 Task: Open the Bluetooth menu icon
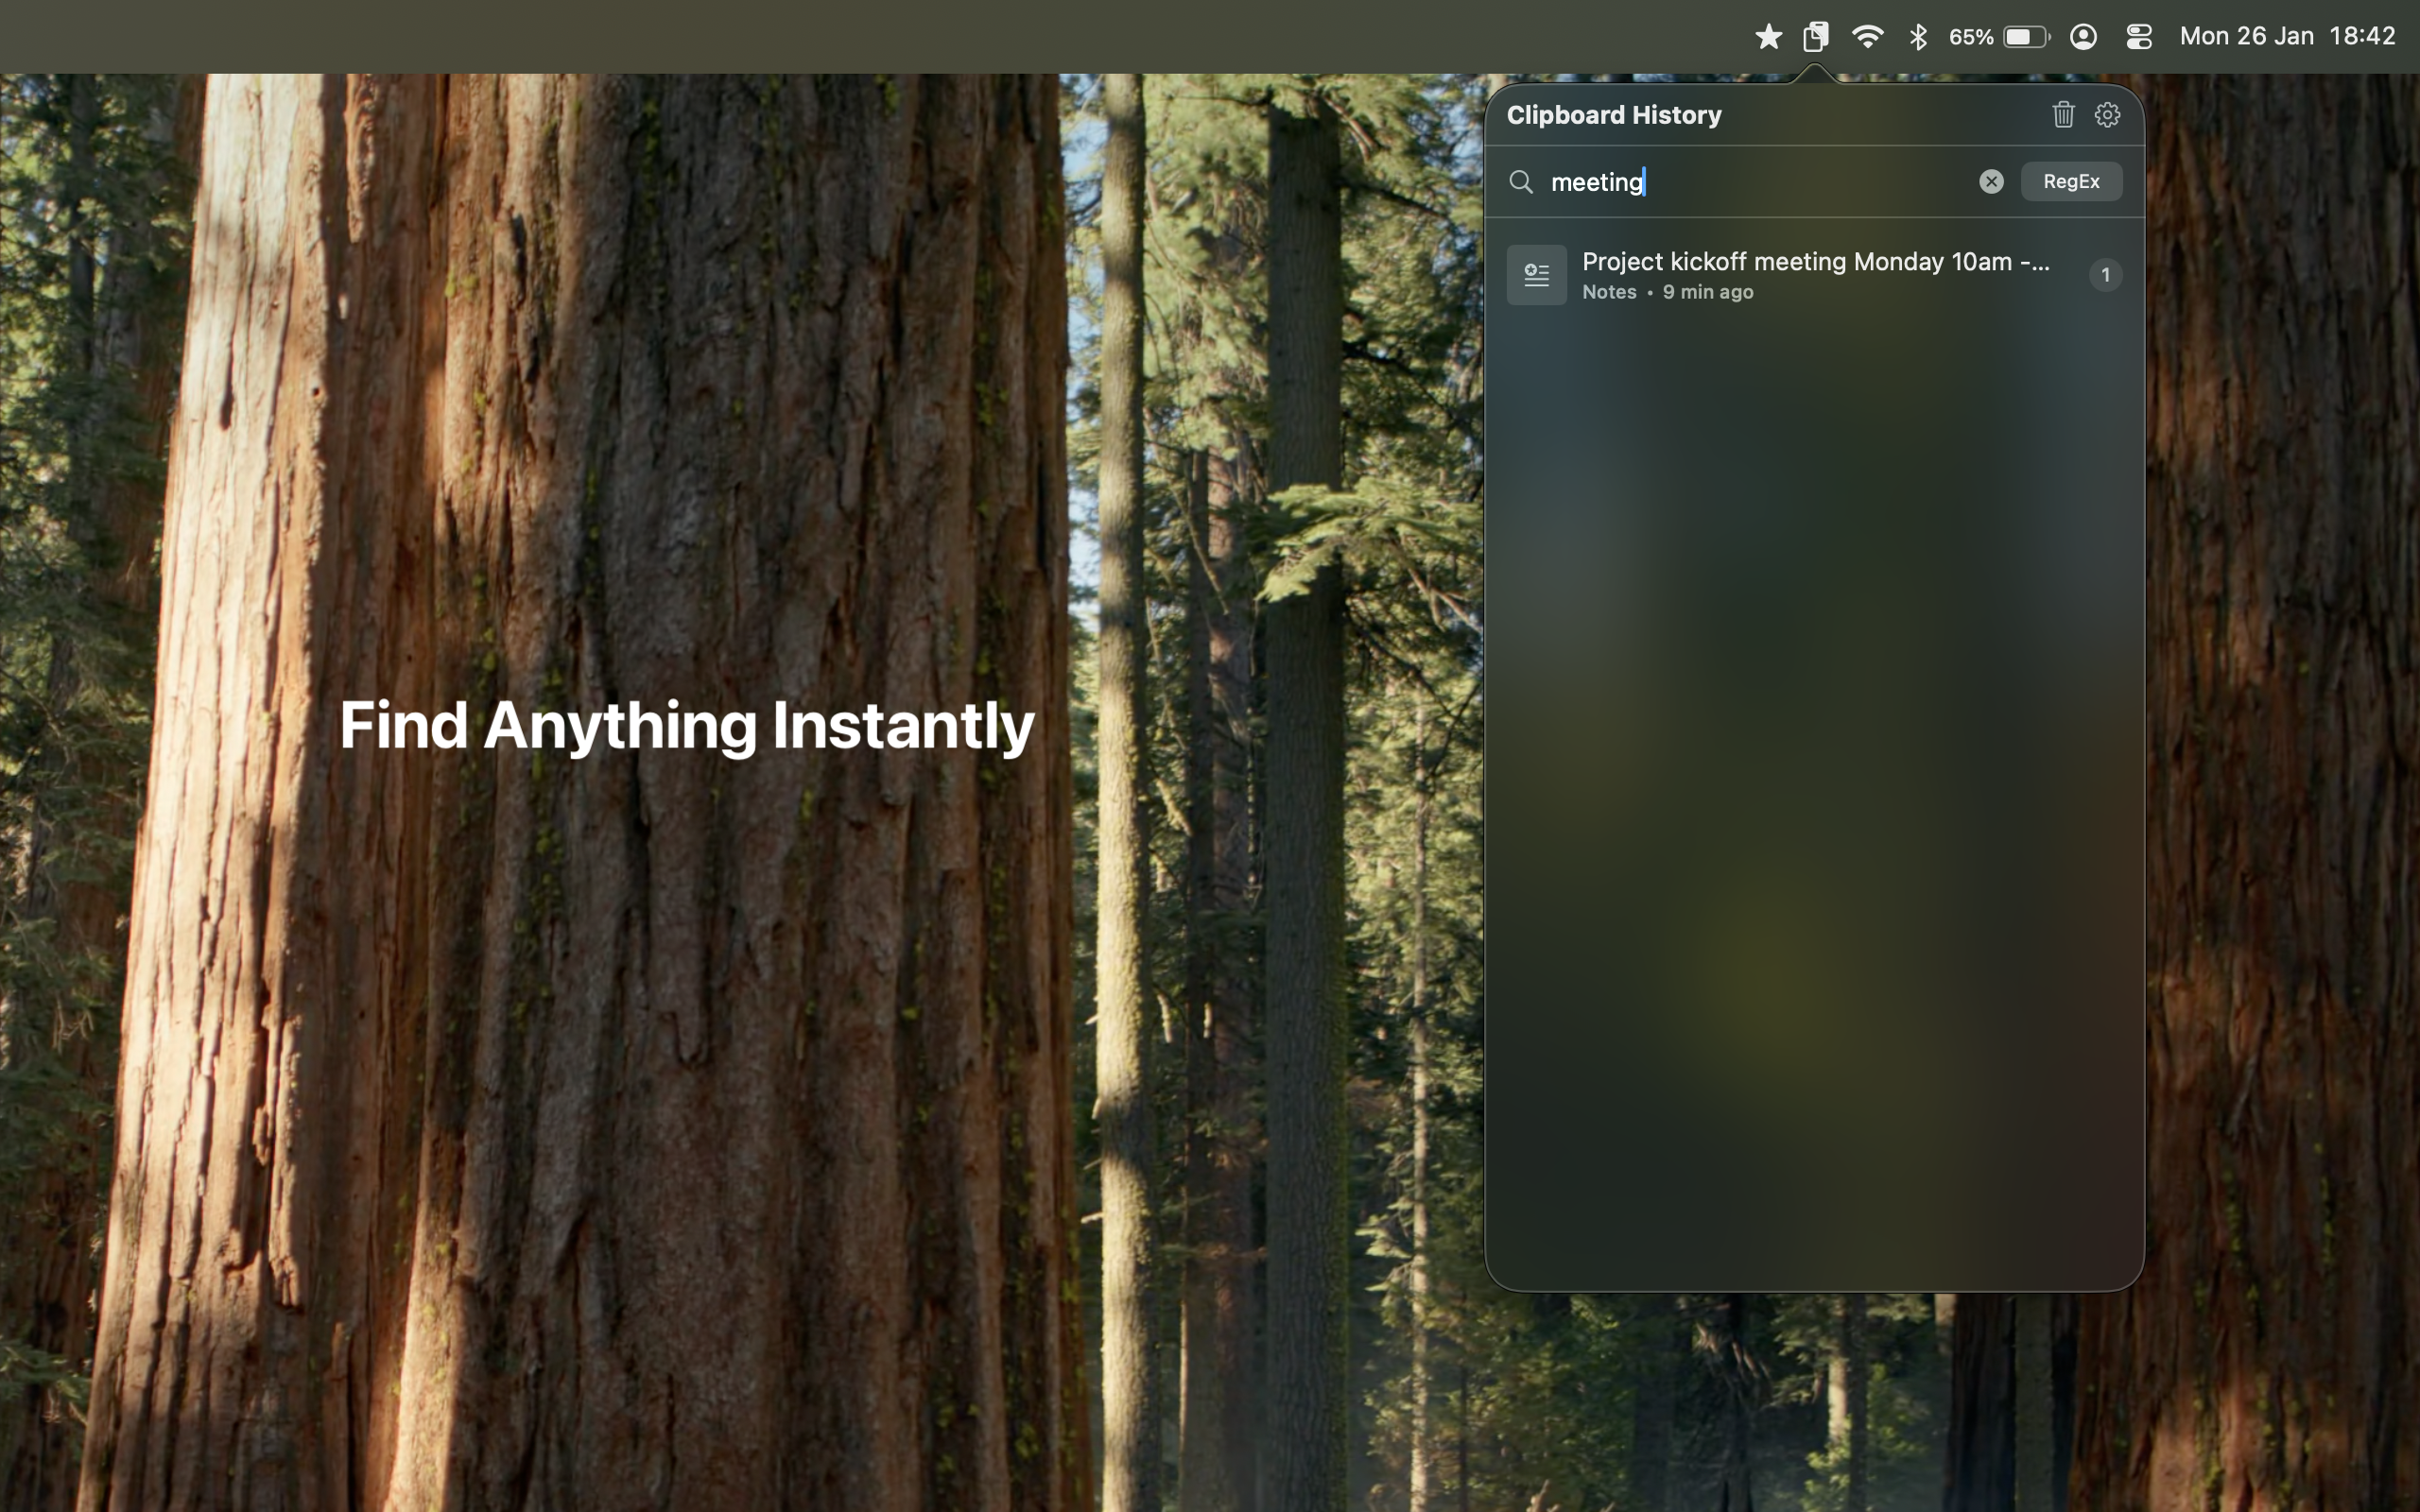(1918, 36)
